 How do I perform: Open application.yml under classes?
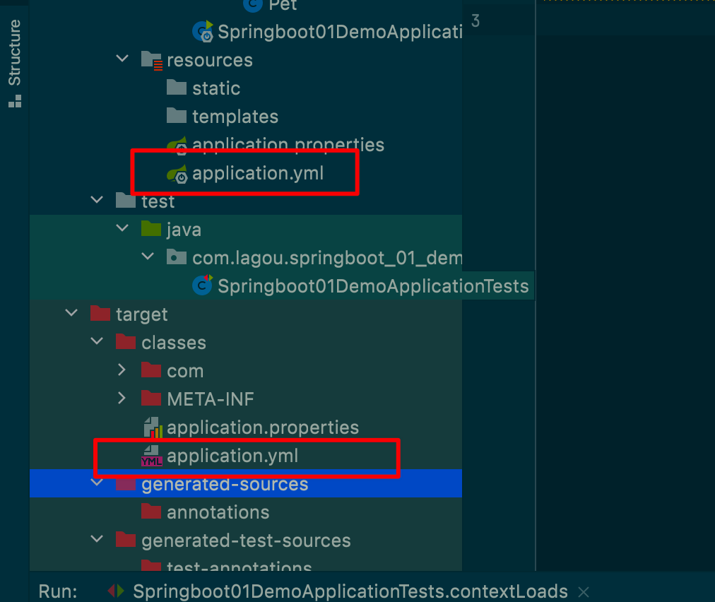[x=232, y=456]
